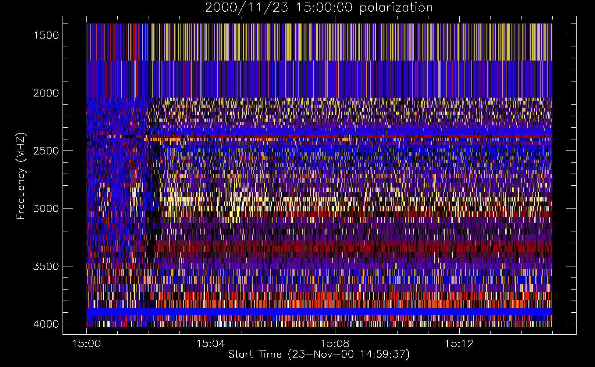Click the plot title '2000/11/23 15:00:00 polarization'
The image size is (595, 367).
[319, 8]
